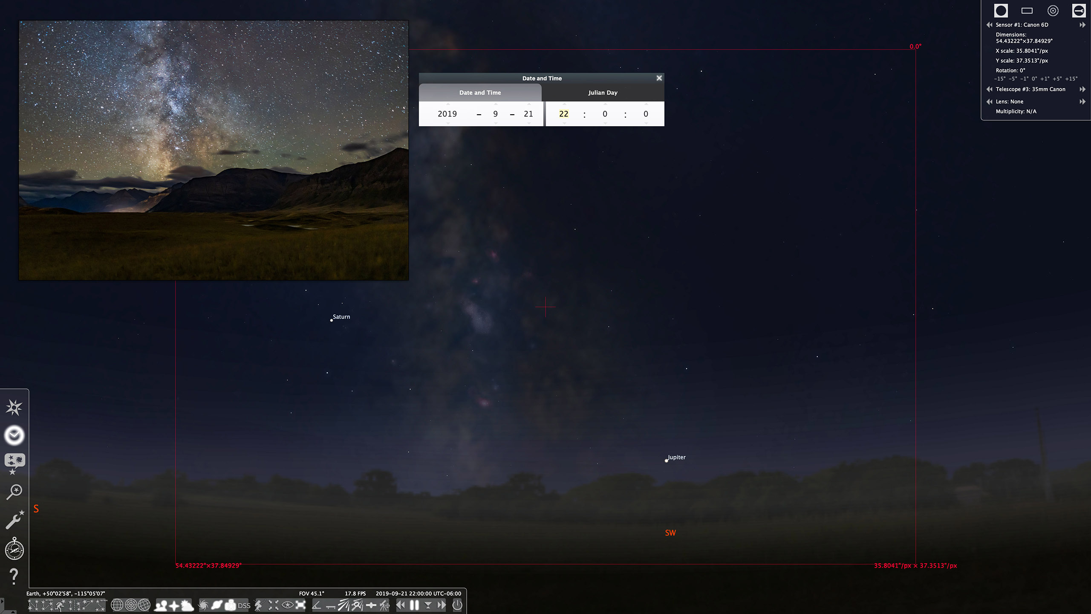This screenshot has height=614, width=1091.
Task: Open the search window
Action: point(14,492)
